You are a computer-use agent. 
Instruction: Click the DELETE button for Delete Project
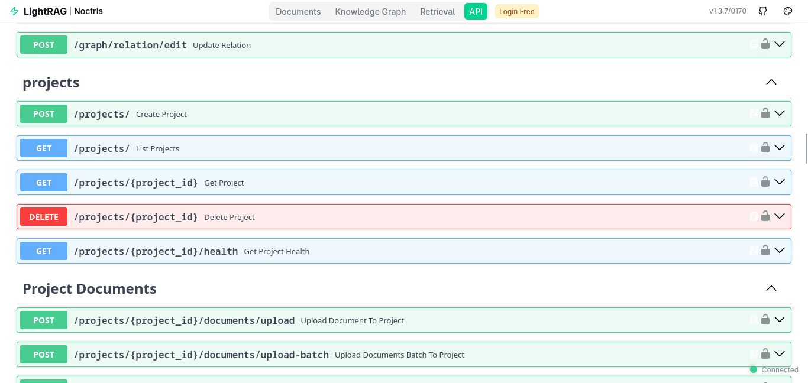[44, 217]
